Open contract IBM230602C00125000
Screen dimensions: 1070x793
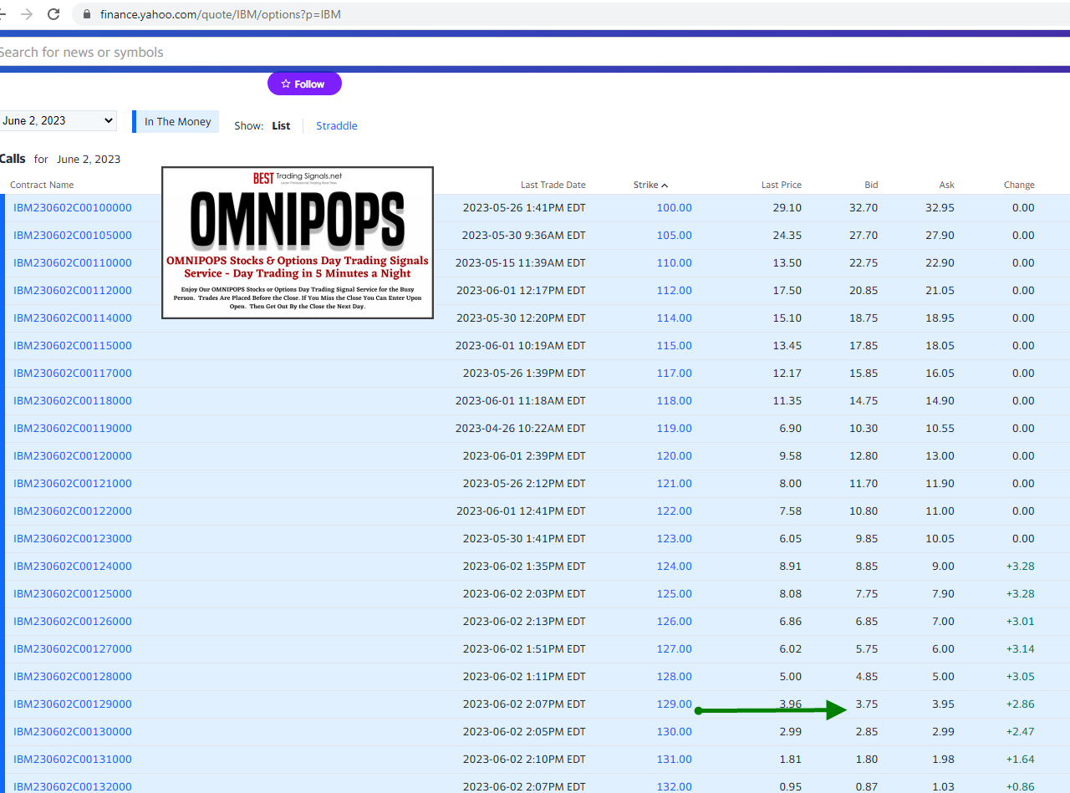[x=73, y=594]
